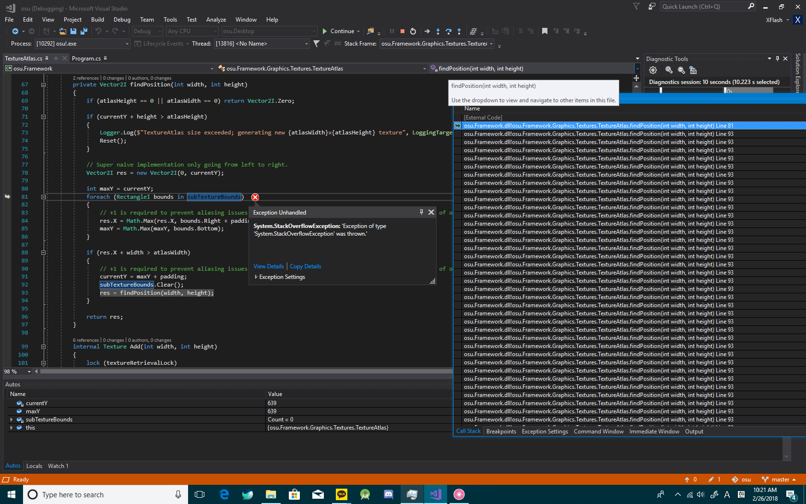Pin the Exception Unhandled popup

pos(421,212)
